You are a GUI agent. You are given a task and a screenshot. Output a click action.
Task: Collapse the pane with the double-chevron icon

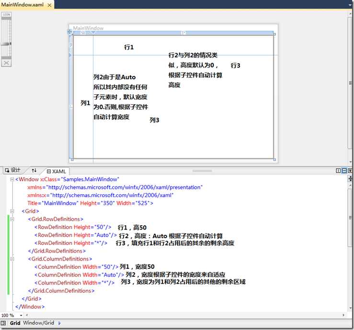350,171
